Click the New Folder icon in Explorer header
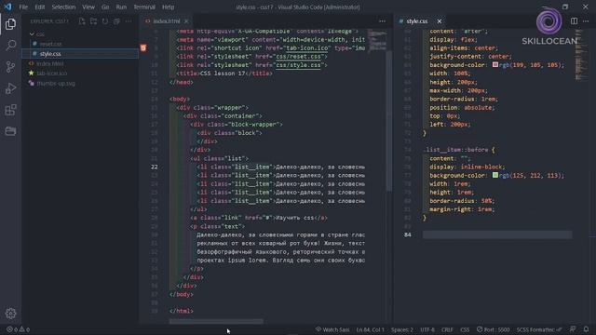Viewport: 596px width, 335px height. (93, 21)
